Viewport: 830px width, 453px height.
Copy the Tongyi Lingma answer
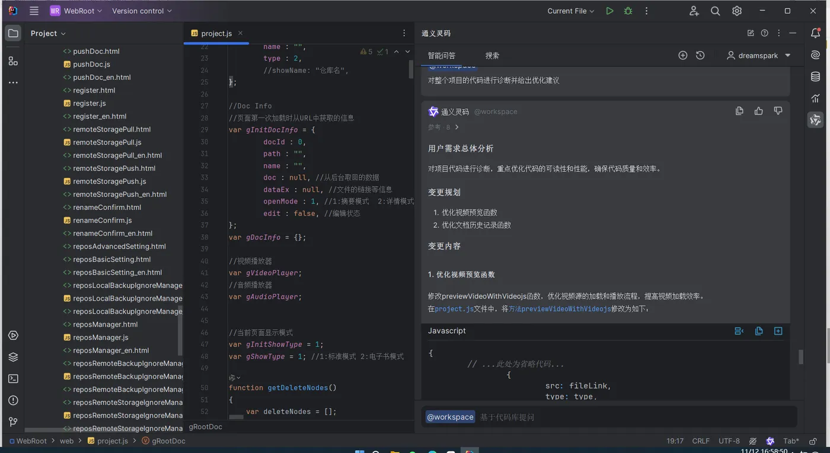tap(739, 111)
